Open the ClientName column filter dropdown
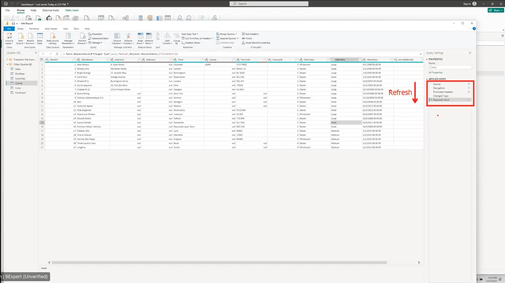Screen dimensions: 505x283 point(108,60)
